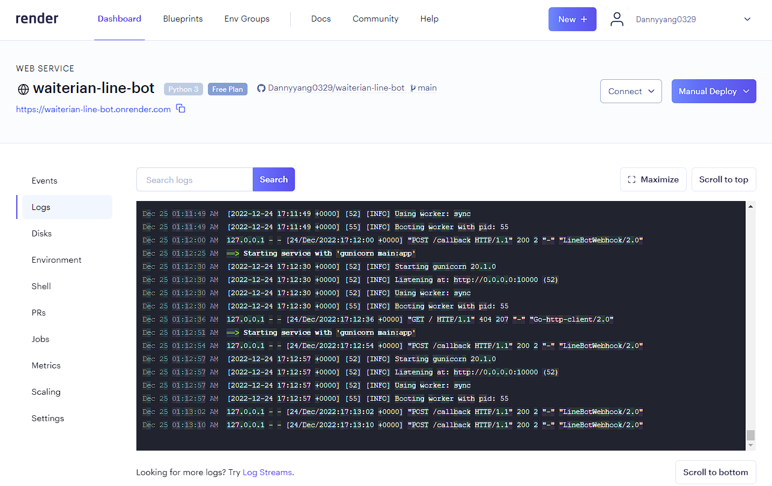Click the Free Plan badge
This screenshot has height=486, width=772.
pyautogui.click(x=228, y=89)
